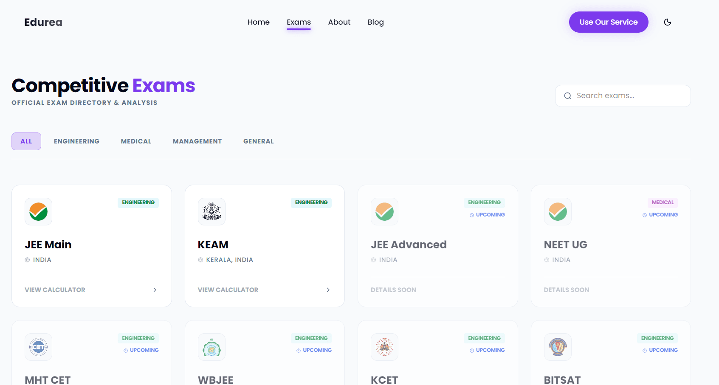Click the JEE Main card title
The width and height of the screenshot is (719, 385).
pos(48,245)
